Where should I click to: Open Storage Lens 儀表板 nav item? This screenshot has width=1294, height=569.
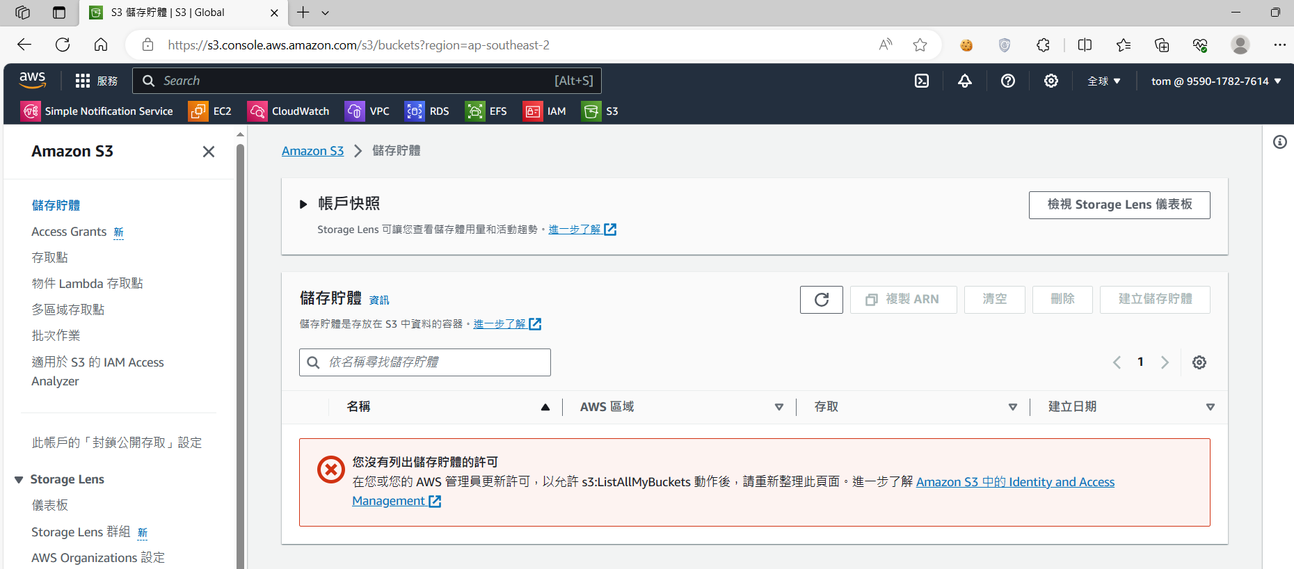[49, 505]
